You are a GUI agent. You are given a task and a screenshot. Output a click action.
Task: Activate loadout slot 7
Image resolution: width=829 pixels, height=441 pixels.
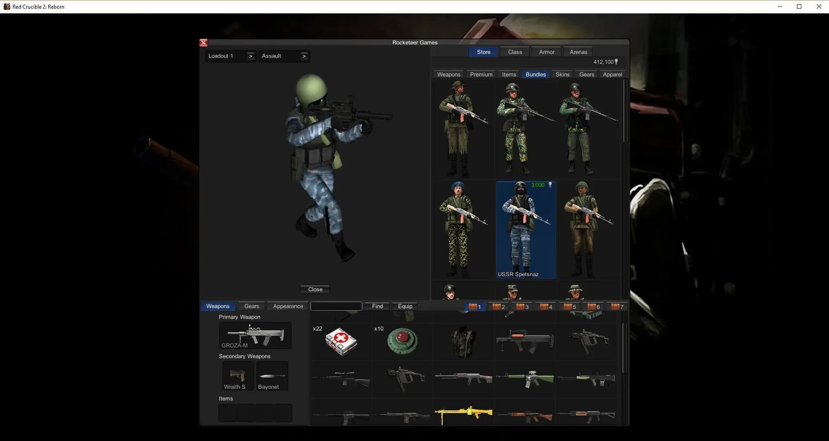pos(617,307)
